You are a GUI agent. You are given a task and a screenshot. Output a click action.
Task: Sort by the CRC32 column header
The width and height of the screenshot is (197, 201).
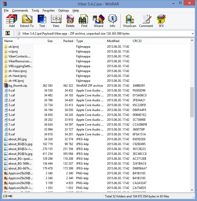coord(140,41)
